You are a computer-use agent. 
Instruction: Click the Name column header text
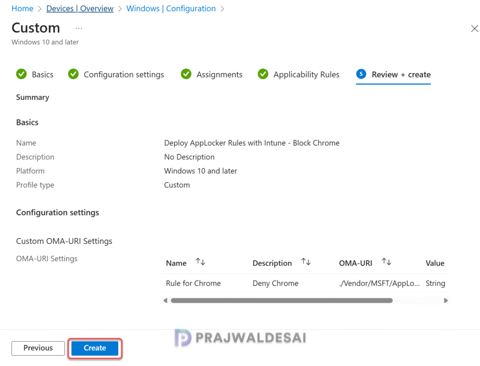[176, 263]
